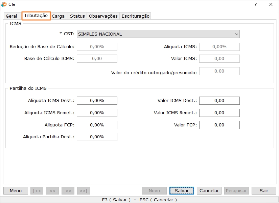Switch to the Geral tab
The image size is (279, 203).
[x=11, y=16]
